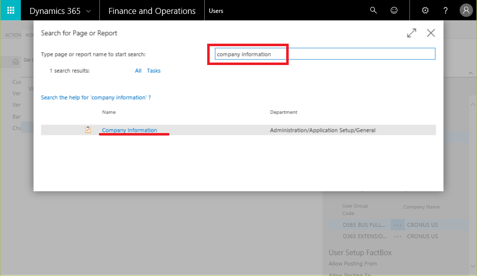Click the Home icon in left navigation

(15, 61)
